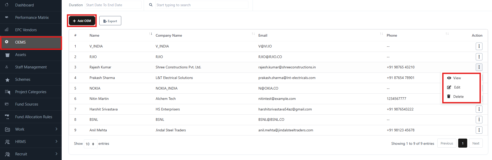Click three-dot action icon for RJIO row
The height and width of the screenshot is (160, 492).
[x=479, y=57]
